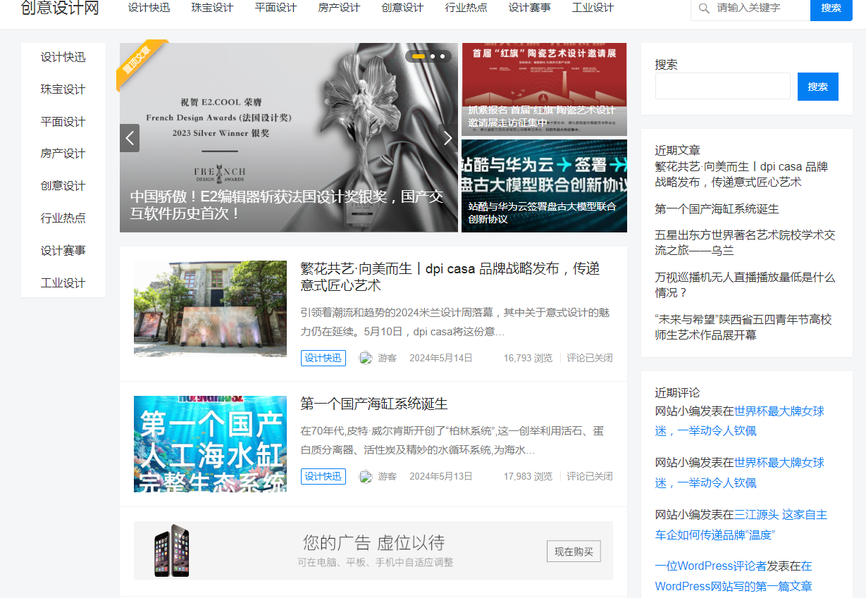Open recent post 第一个国产海缸系统诞生 in sidebar

click(717, 209)
